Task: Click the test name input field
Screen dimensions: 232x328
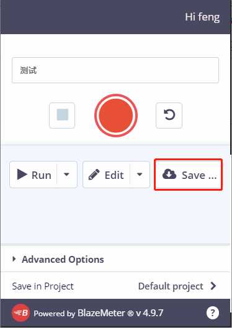Action: pyautogui.click(x=115, y=70)
